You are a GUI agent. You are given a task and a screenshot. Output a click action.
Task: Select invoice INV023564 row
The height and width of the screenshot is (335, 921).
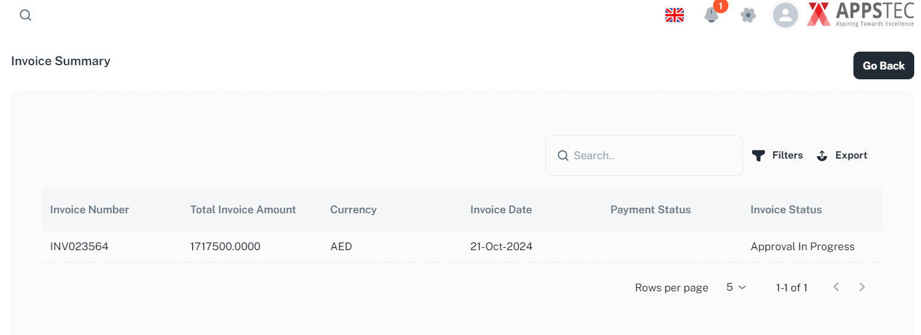tap(79, 246)
